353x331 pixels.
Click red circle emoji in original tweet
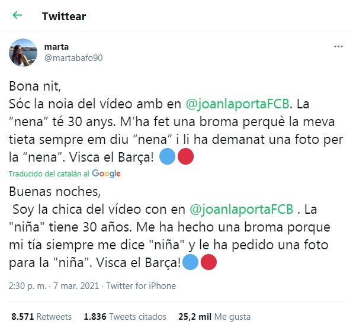[x=186, y=156]
